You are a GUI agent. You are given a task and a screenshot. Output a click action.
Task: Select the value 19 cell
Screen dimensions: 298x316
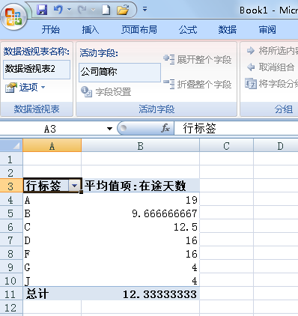pos(140,200)
